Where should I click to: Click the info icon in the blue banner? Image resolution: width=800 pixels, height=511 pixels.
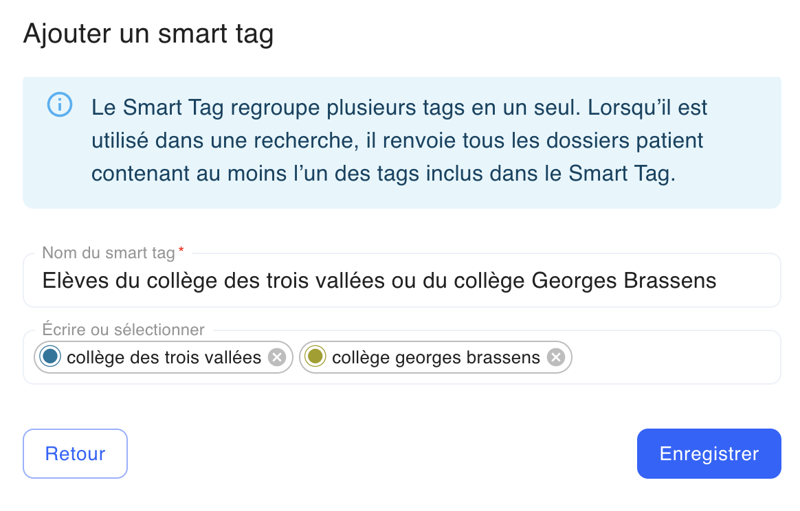pyautogui.click(x=60, y=105)
